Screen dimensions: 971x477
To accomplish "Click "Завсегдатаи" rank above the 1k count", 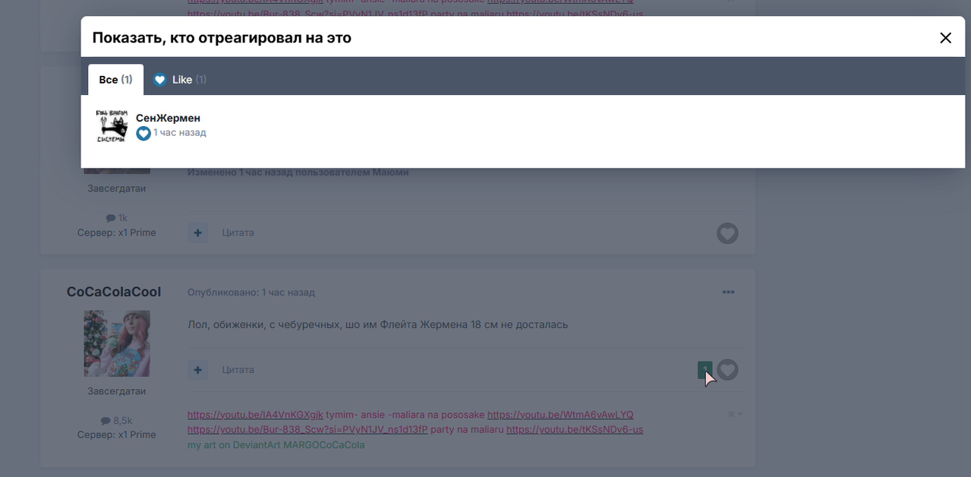I will pos(116,188).
